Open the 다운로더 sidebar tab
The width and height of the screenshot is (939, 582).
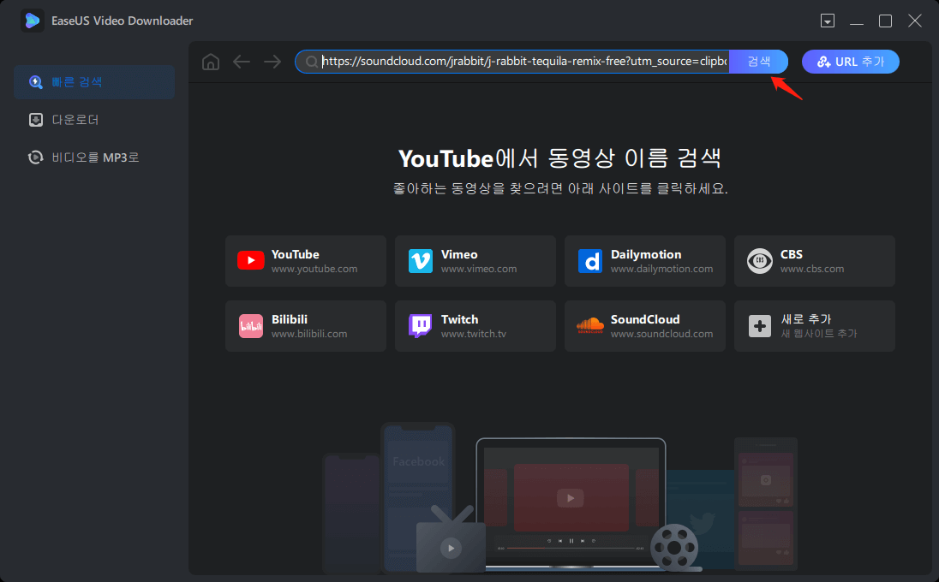click(94, 120)
